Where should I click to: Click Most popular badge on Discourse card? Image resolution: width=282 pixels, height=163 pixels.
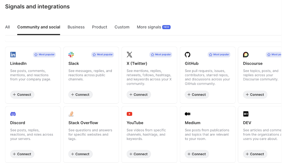[x=274, y=54]
